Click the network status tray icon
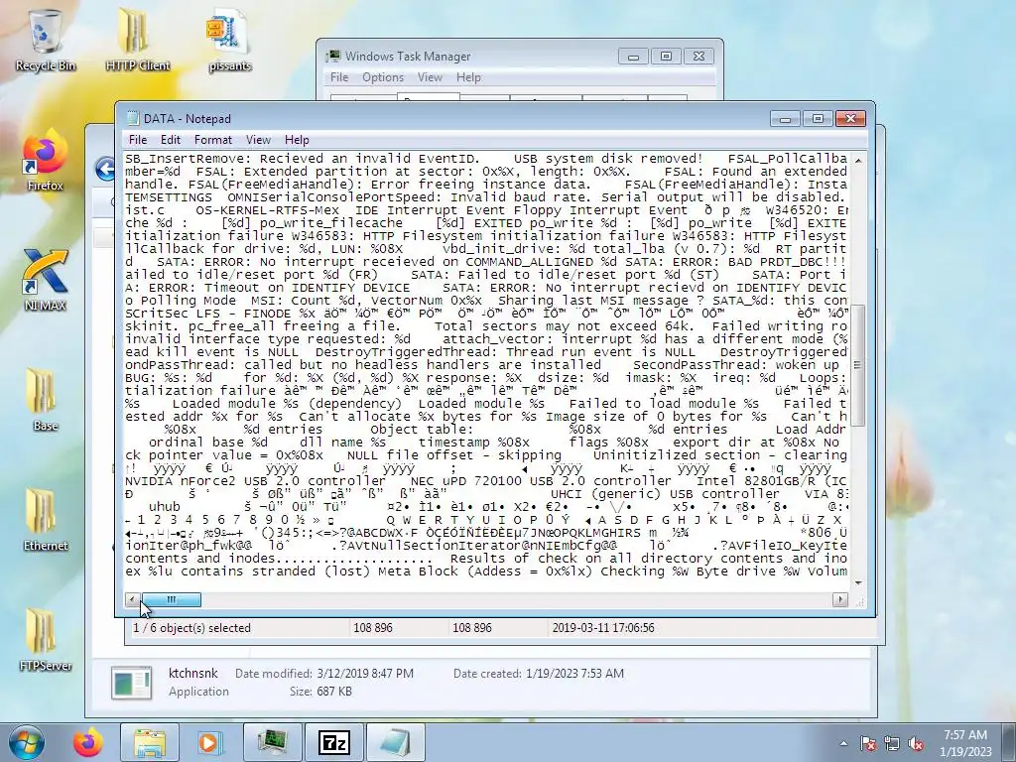The image size is (1016, 762). (x=892, y=743)
